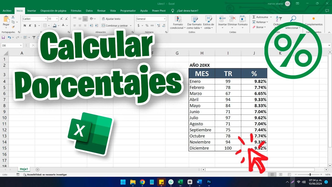Image resolution: width=332 pixels, height=187 pixels.
Task: Expand the Combinar y centrar dropdown arrow
Action: pyautogui.click(x=130, y=26)
